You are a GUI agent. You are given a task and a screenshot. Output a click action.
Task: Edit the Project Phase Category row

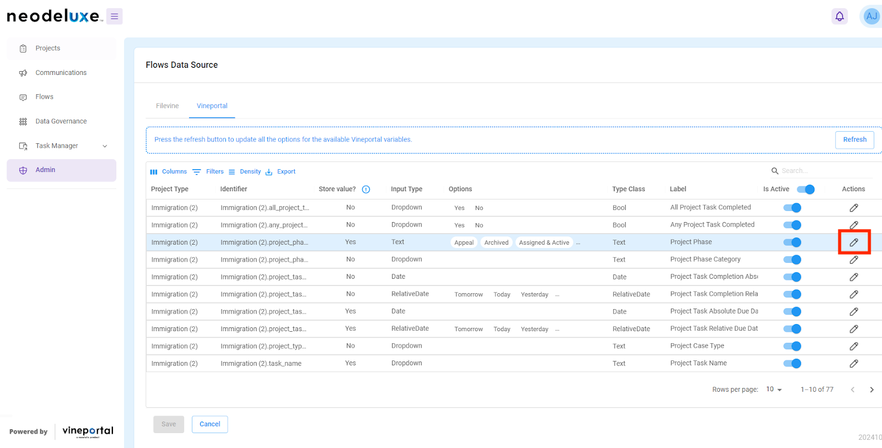pyautogui.click(x=854, y=260)
